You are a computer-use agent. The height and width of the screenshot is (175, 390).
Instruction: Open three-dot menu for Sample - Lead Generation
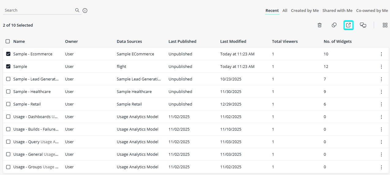pyautogui.click(x=381, y=79)
